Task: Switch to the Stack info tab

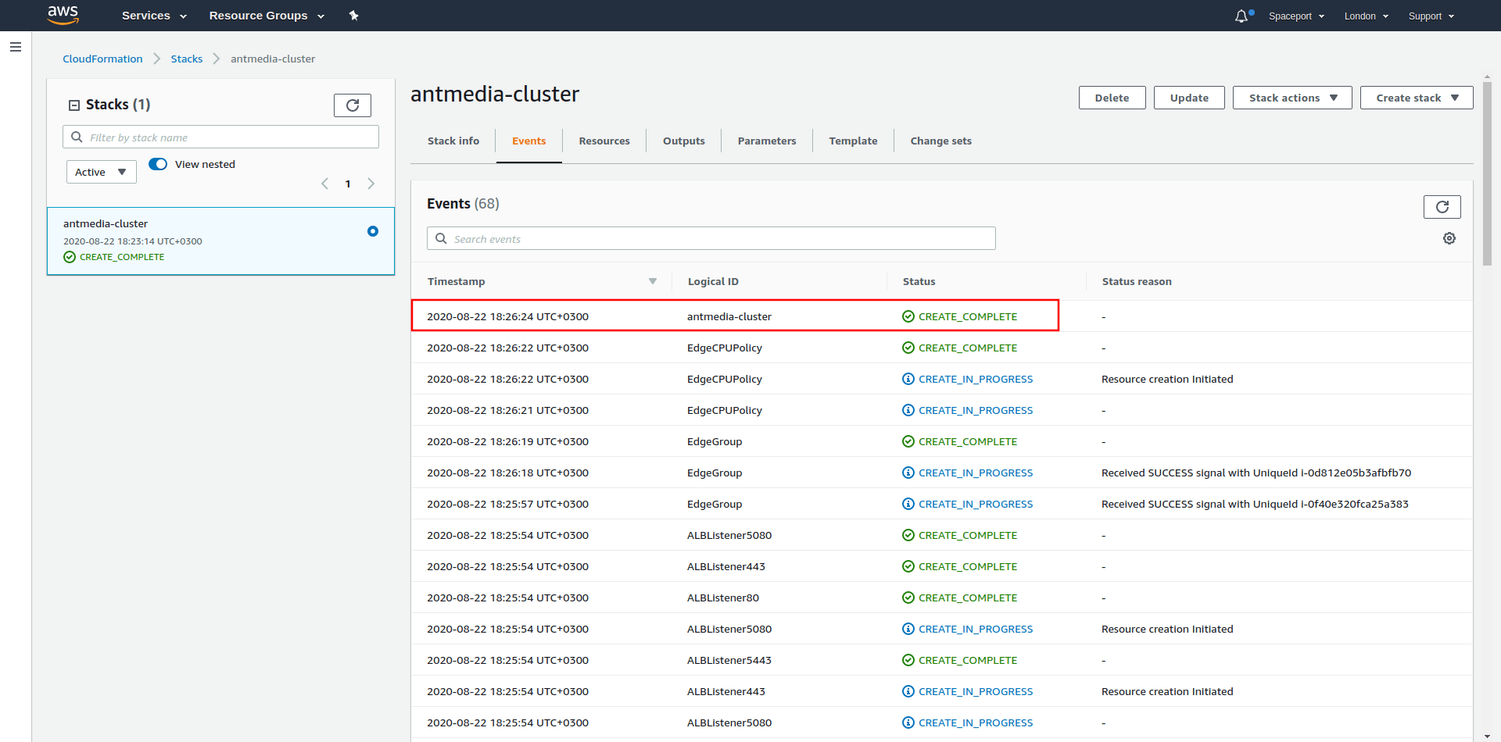Action: [453, 141]
